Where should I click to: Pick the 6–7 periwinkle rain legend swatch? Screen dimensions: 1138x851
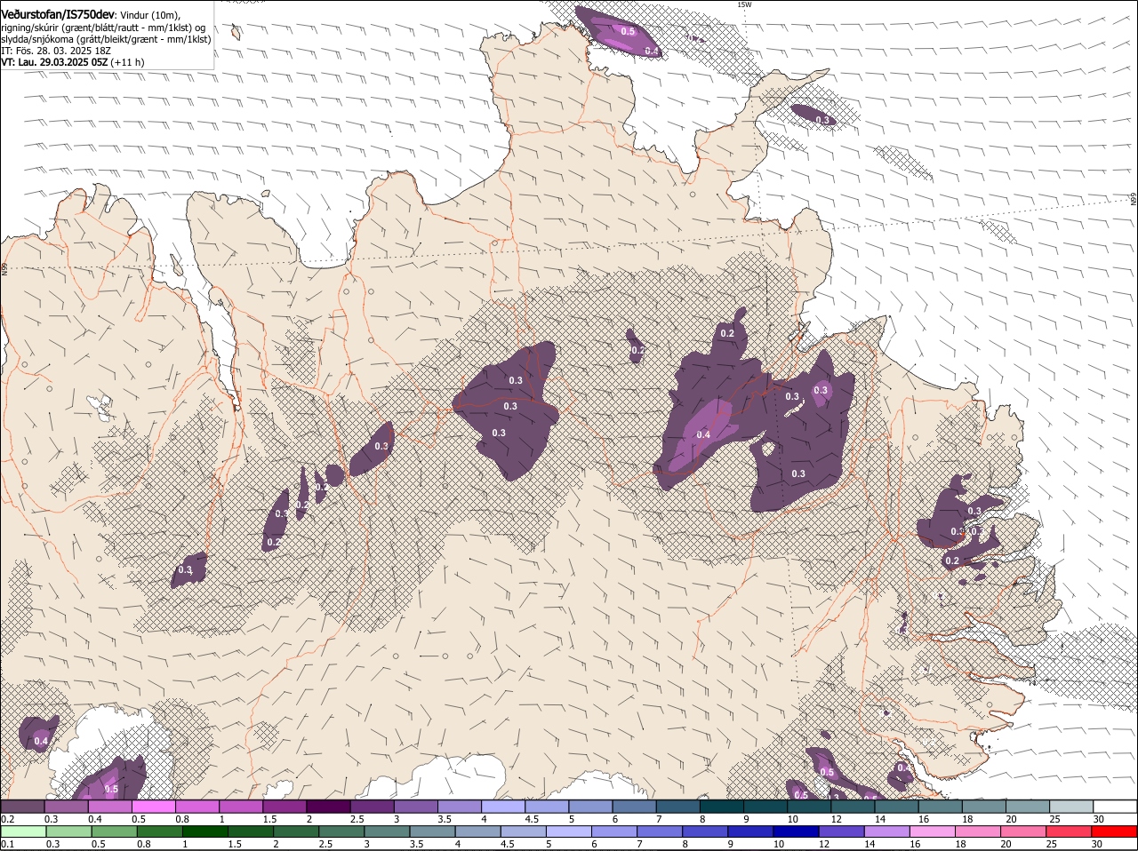pos(613,831)
